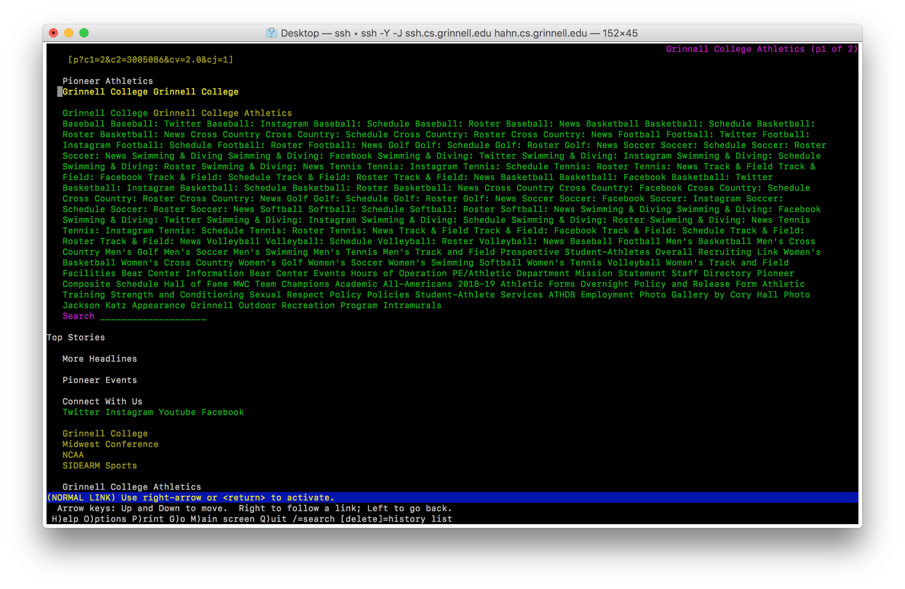Open Student-Athlete Services link
905x589 pixels.
tap(479, 295)
